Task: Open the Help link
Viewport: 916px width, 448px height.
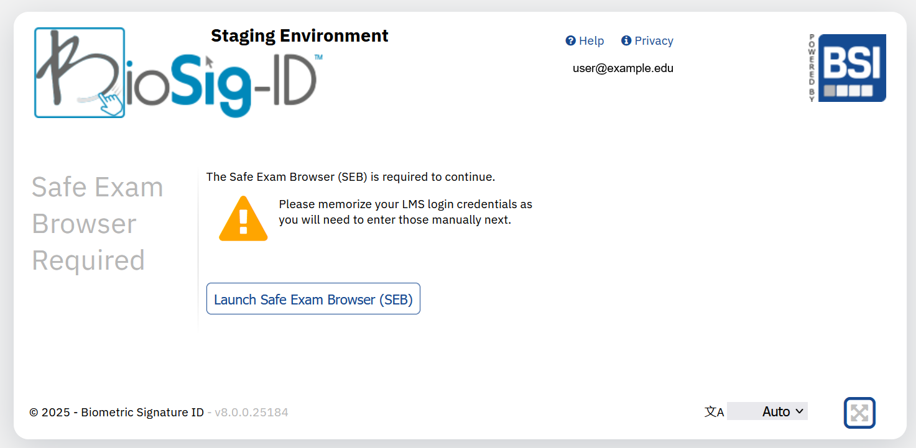Action: pyautogui.click(x=585, y=41)
